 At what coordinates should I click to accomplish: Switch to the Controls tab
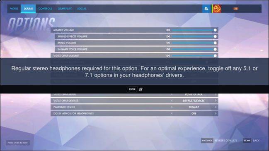[45, 9]
